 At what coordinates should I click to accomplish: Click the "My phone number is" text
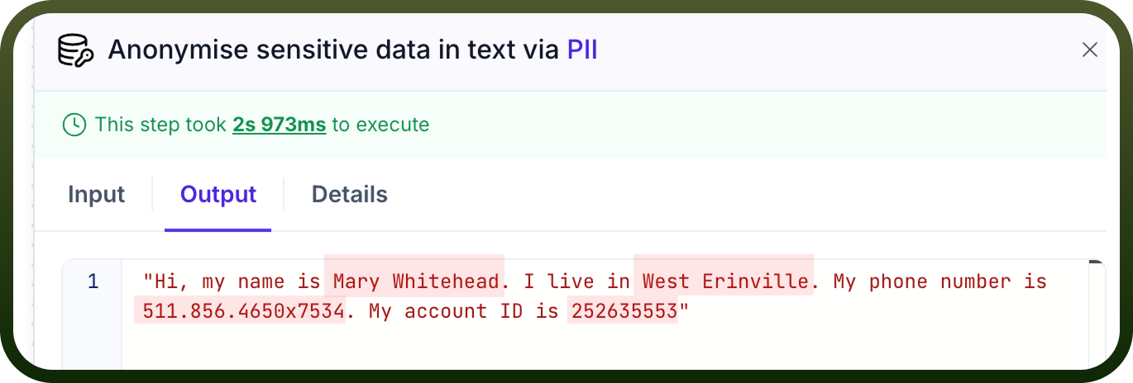(x=940, y=281)
